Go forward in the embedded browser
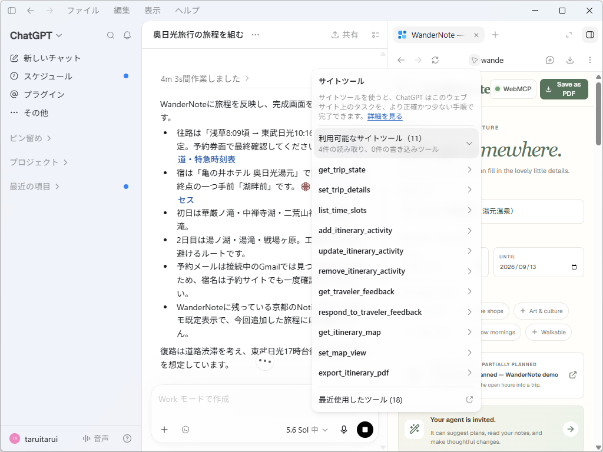Image resolution: width=603 pixels, height=452 pixels. click(418, 60)
